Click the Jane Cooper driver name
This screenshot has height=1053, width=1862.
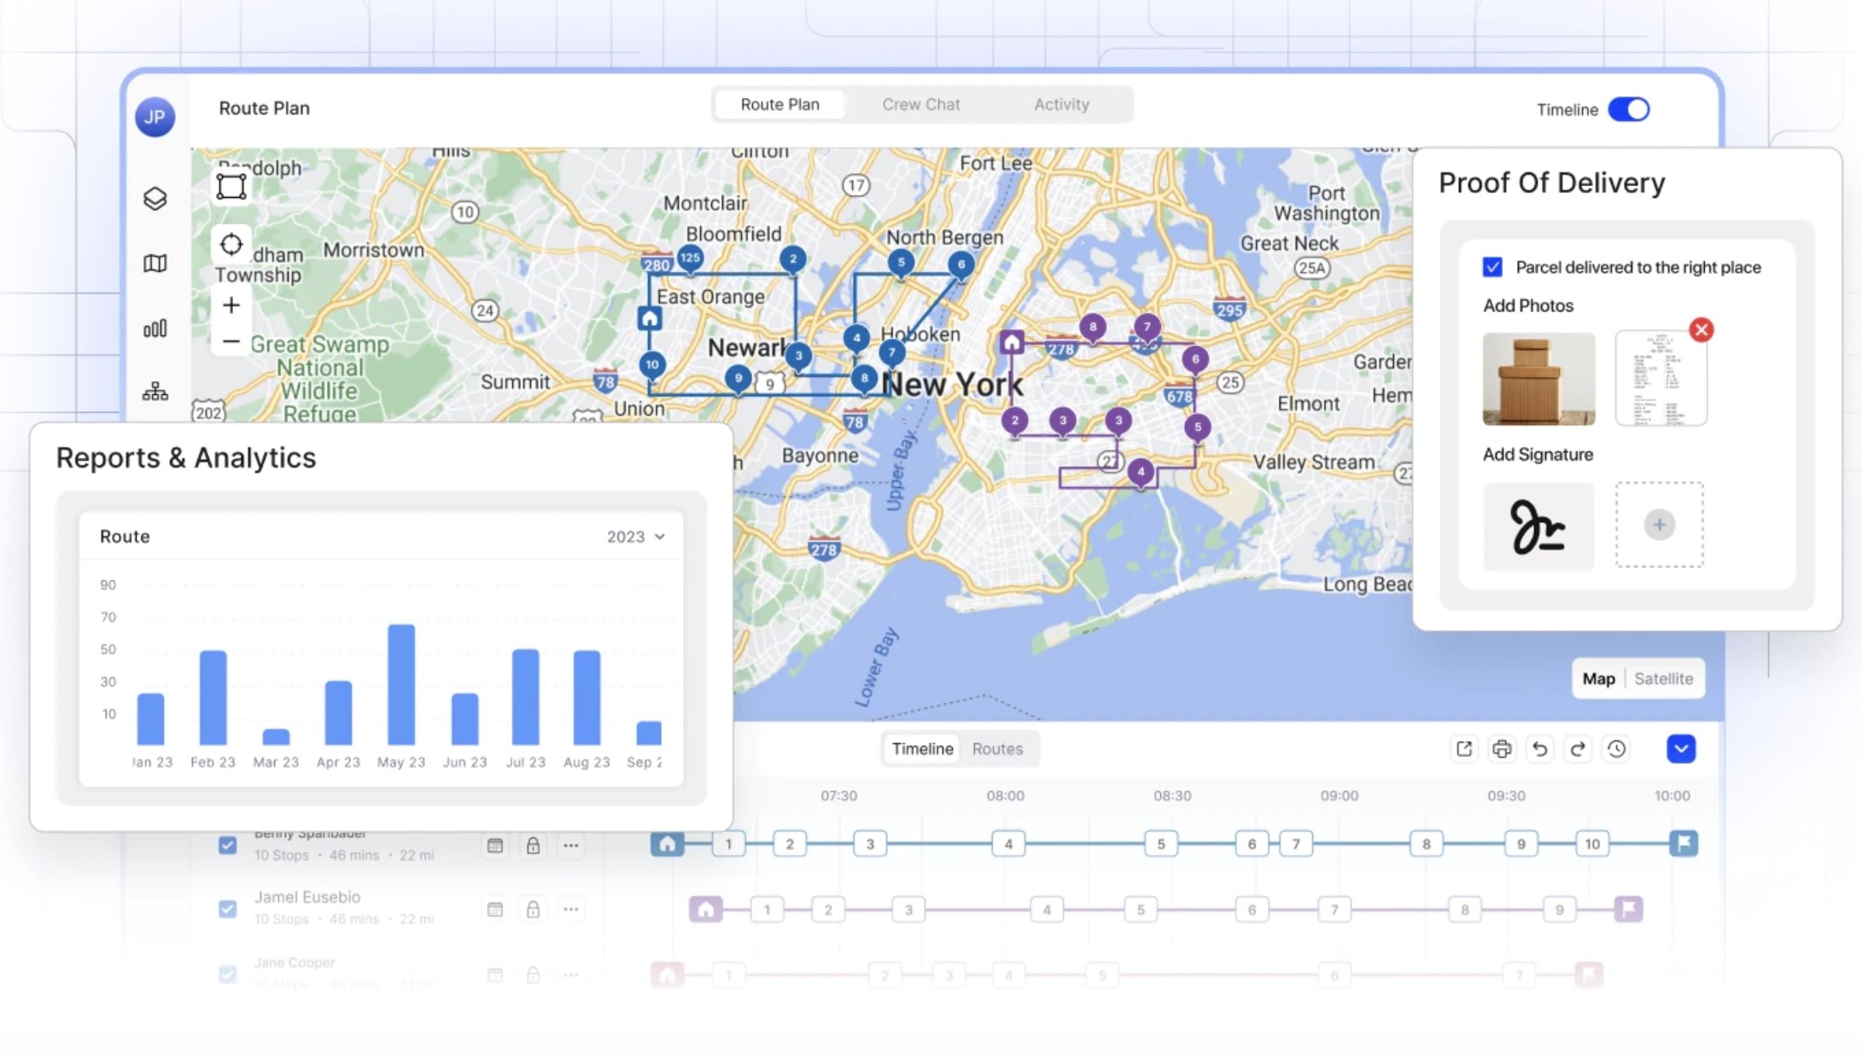(x=295, y=963)
